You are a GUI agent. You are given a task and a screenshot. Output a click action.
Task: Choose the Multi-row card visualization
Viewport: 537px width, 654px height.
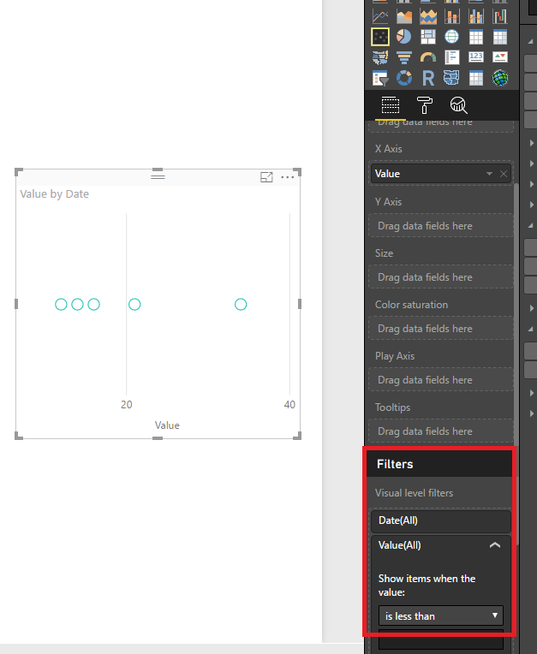[452, 57]
